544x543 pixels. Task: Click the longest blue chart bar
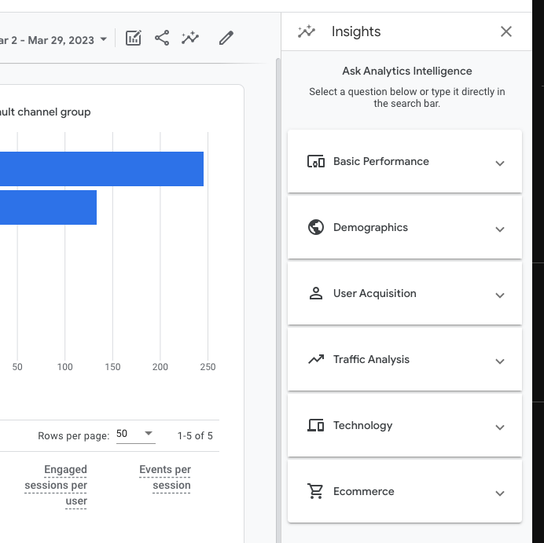coord(101,169)
